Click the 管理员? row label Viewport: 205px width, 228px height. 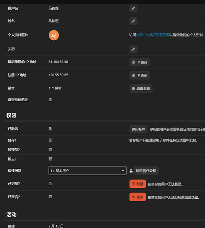[14, 150]
